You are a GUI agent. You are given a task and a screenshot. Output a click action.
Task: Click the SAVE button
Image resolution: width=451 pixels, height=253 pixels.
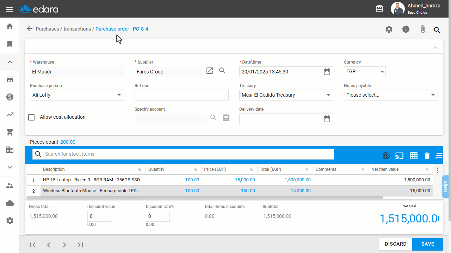click(428, 244)
